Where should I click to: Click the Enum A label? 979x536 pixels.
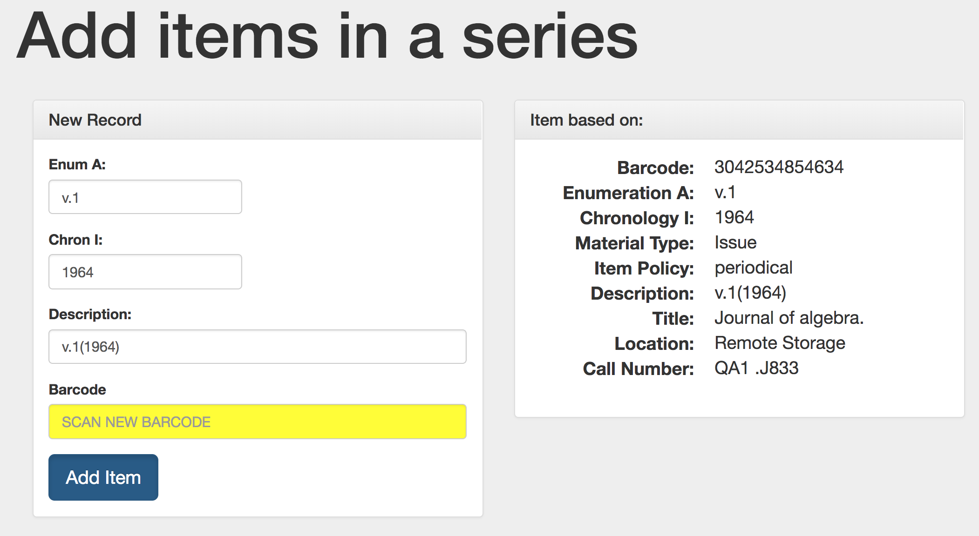point(77,164)
